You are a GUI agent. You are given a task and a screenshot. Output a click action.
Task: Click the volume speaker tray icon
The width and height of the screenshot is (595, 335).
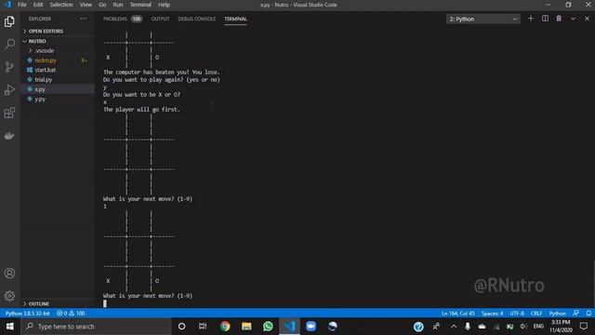[523, 327]
